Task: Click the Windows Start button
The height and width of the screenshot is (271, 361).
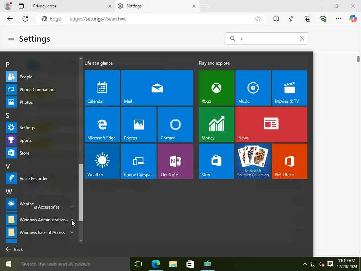Action: [8, 264]
